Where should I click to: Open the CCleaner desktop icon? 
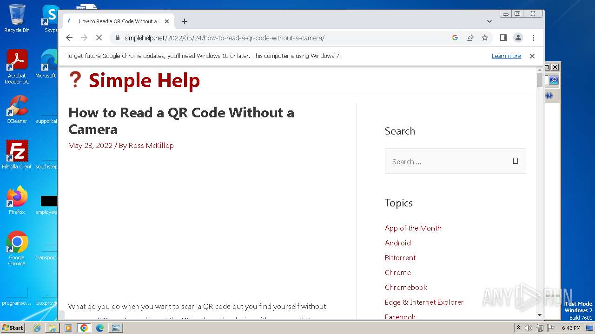coord(17,109)
